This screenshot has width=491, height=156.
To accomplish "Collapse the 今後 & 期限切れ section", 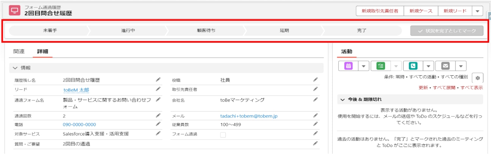I will (x=343, y=99).
